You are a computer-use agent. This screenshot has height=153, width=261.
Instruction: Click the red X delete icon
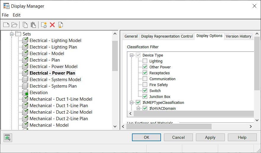pyautogui.click(x=52, y=25)
